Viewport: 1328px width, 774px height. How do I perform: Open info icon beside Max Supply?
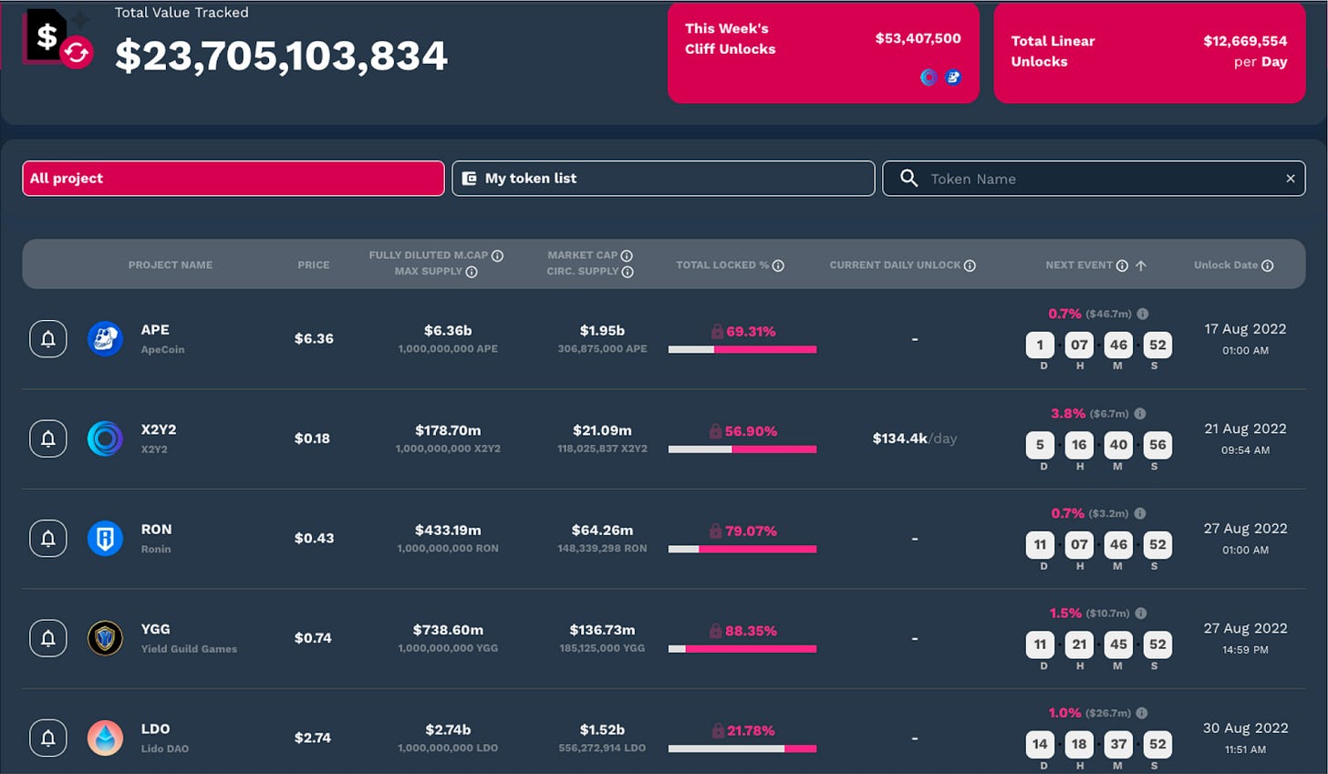tap(472, 272)
